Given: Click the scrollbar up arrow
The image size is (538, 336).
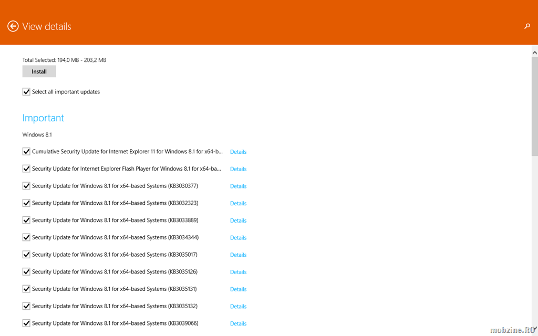Looking at the screenshot, I should coord(534,53).
